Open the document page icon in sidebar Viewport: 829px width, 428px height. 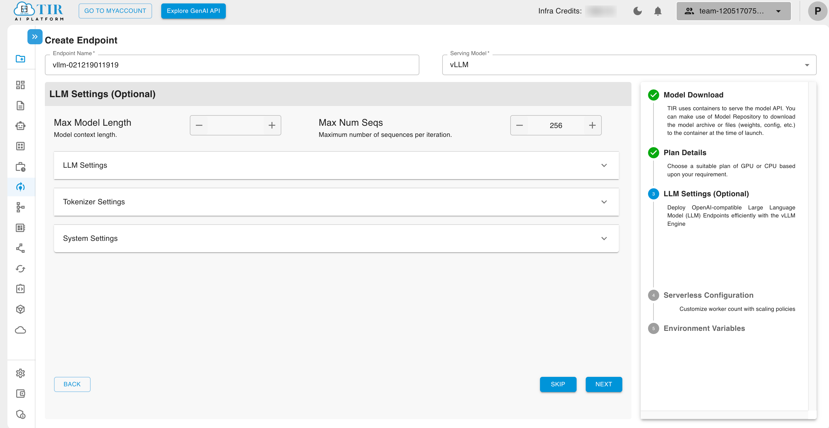pyautogui.click(x=20, y=105)
